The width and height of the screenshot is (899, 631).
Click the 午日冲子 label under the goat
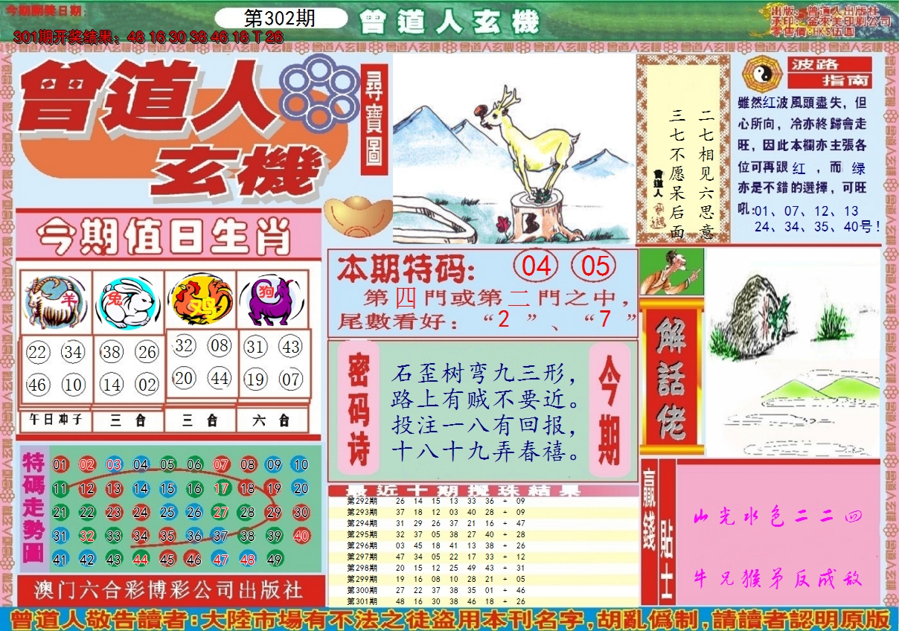tap(55, 420)
